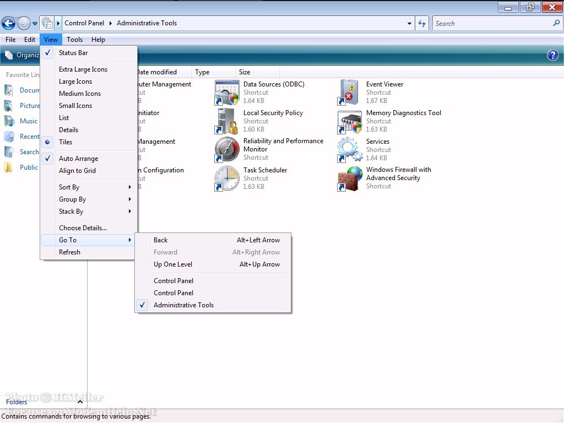
Task: Open Pictures favorite link icon
Action: click(9, 106)
